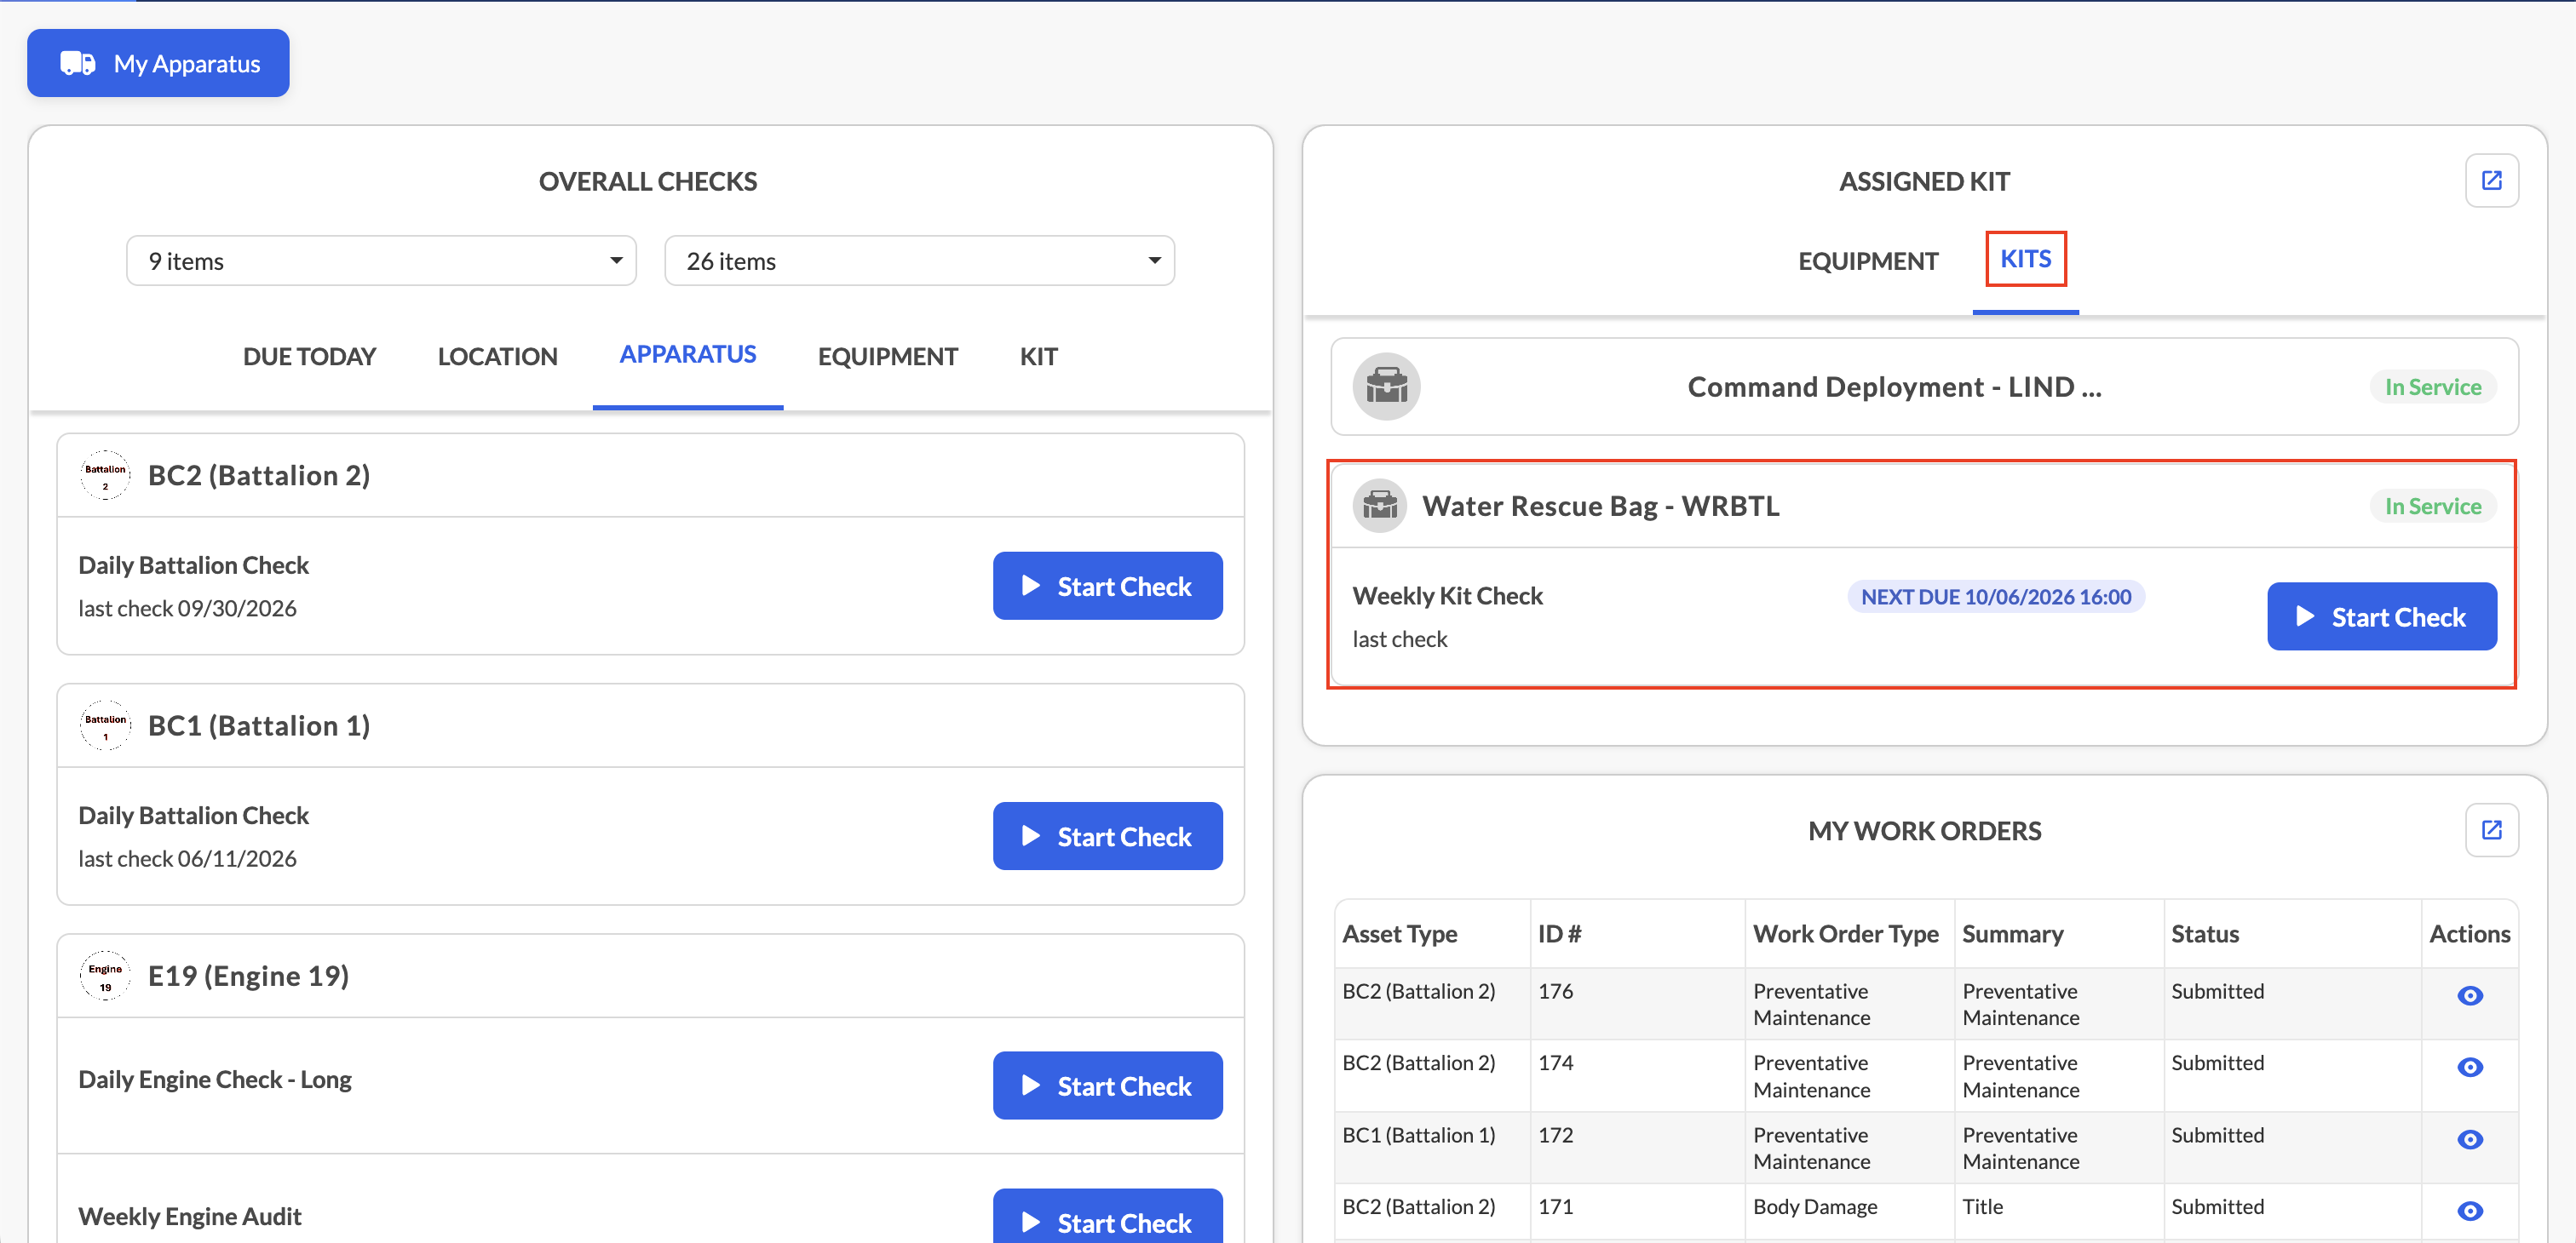Select the Kits tab in Assigned Kit
The image size is (2576, 1243).
click(x=2025, y=259)
